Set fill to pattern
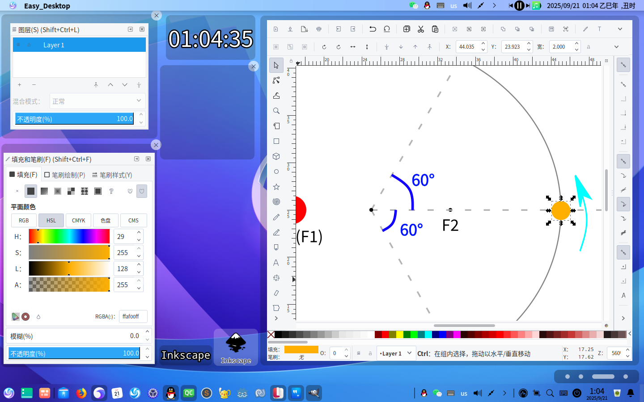The image size is (644, 402). pos(85,191)
